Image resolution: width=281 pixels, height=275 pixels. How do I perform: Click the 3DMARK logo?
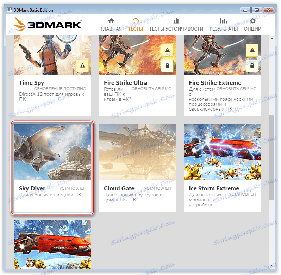point(46,24)
